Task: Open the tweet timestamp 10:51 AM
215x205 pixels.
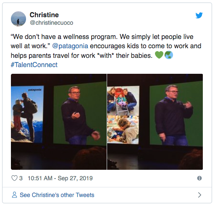Action: 40,178
